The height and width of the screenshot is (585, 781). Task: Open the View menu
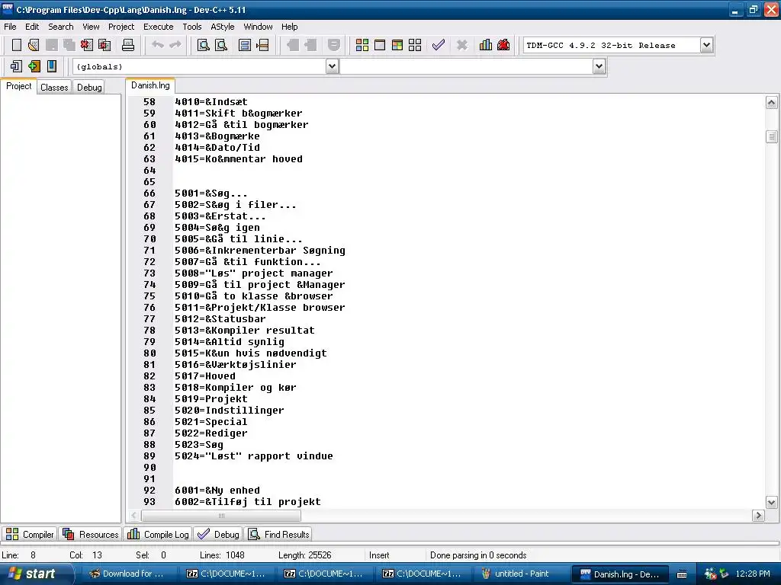[91, 27]
